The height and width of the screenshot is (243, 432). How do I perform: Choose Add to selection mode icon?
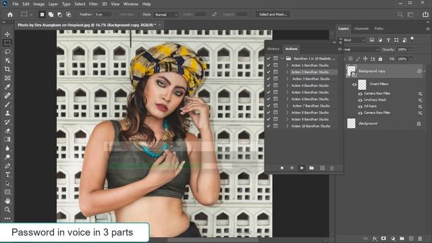(x=51, y=14)
